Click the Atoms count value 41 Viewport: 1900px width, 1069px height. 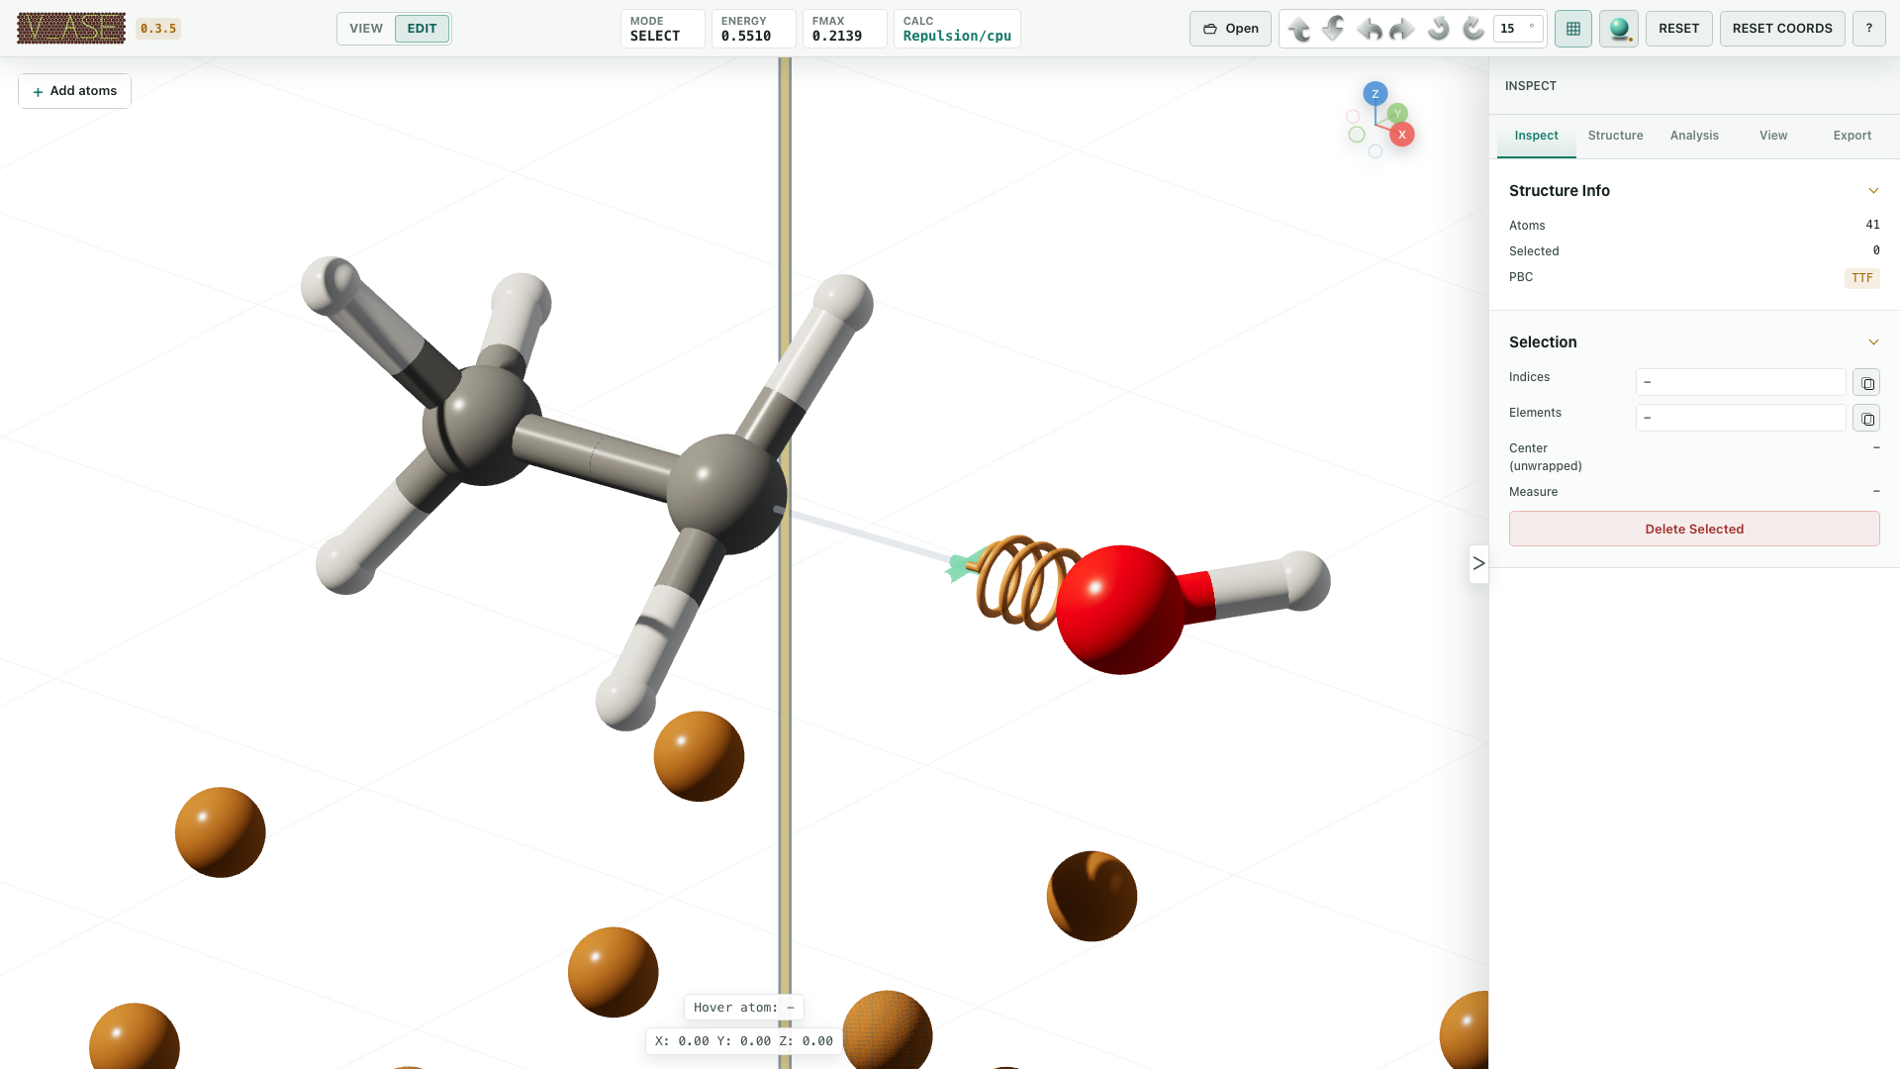pyautogui.click(x=1872, y=225)
